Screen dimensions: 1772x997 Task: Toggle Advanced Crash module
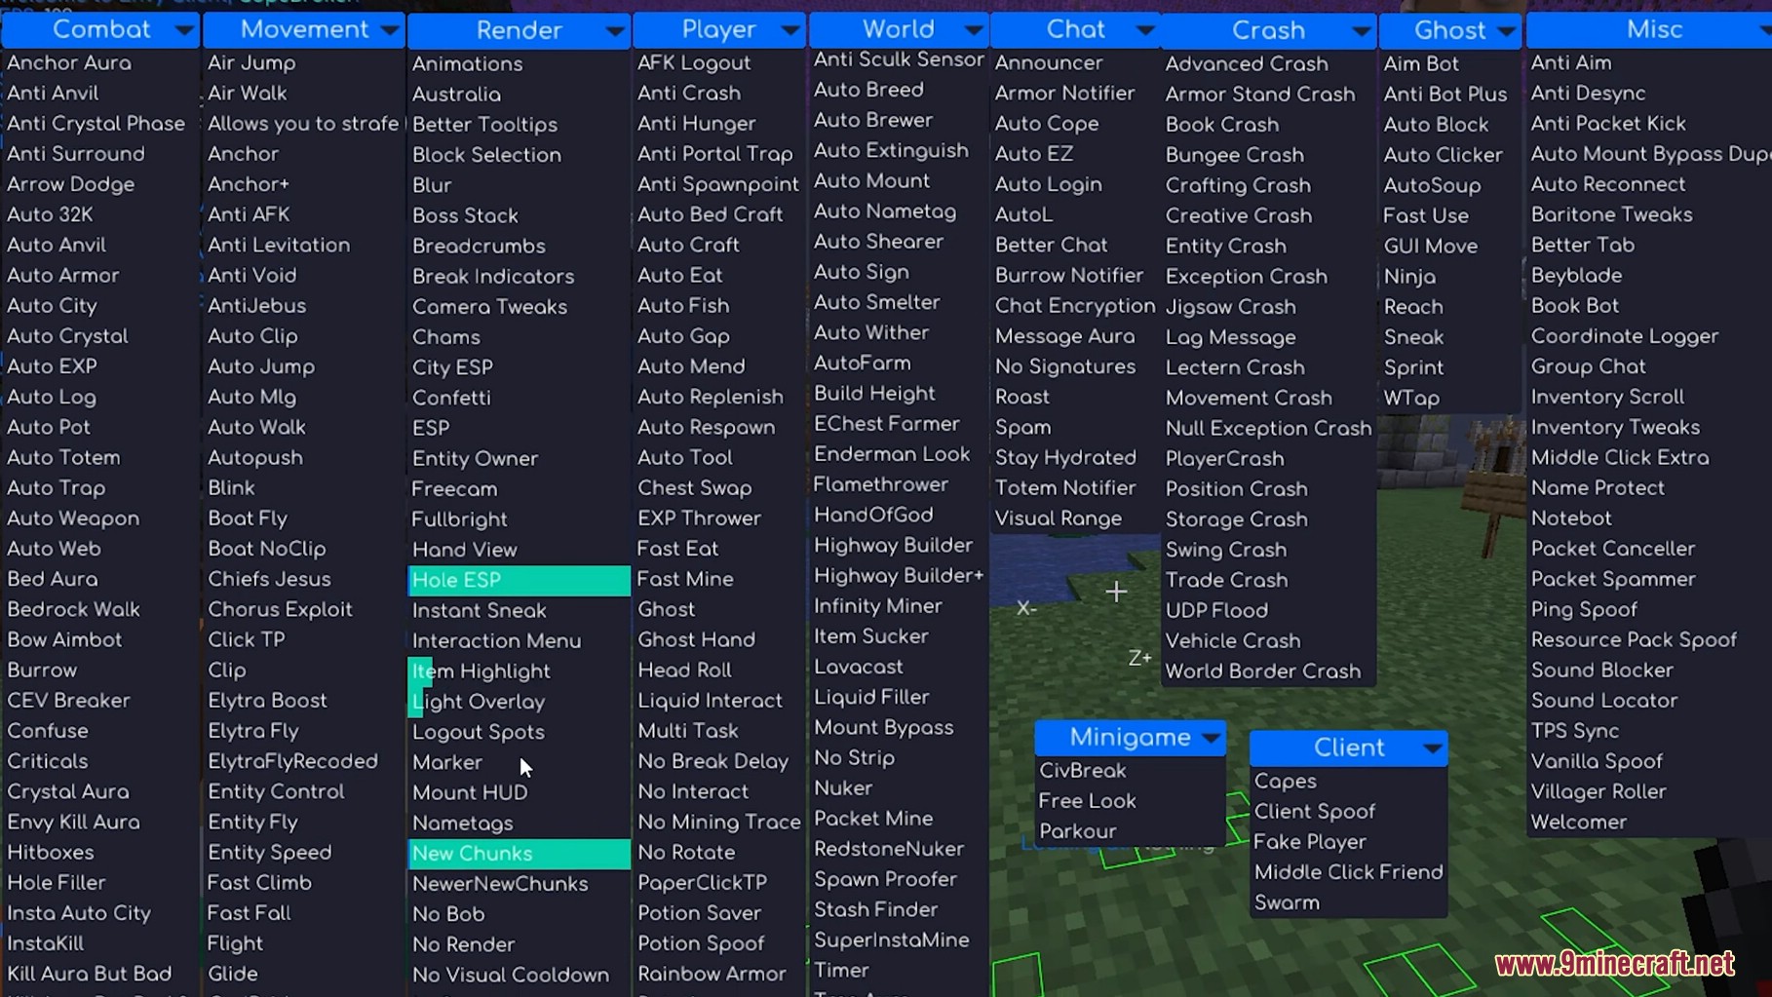click(x=1268, y=63)
